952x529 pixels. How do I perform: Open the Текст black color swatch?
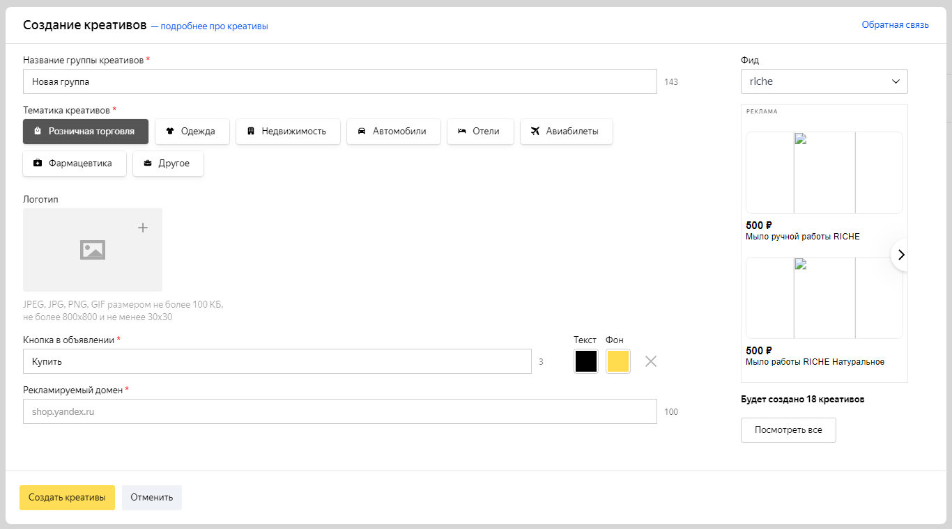(586, 361)
